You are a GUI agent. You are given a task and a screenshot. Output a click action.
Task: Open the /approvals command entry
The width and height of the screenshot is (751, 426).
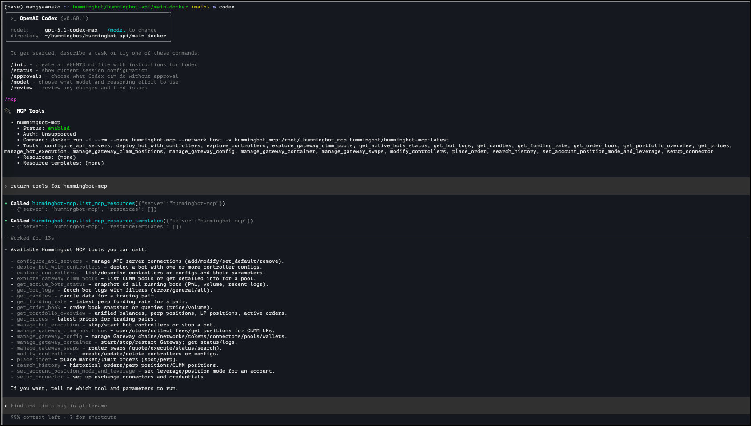pos(26,76)
